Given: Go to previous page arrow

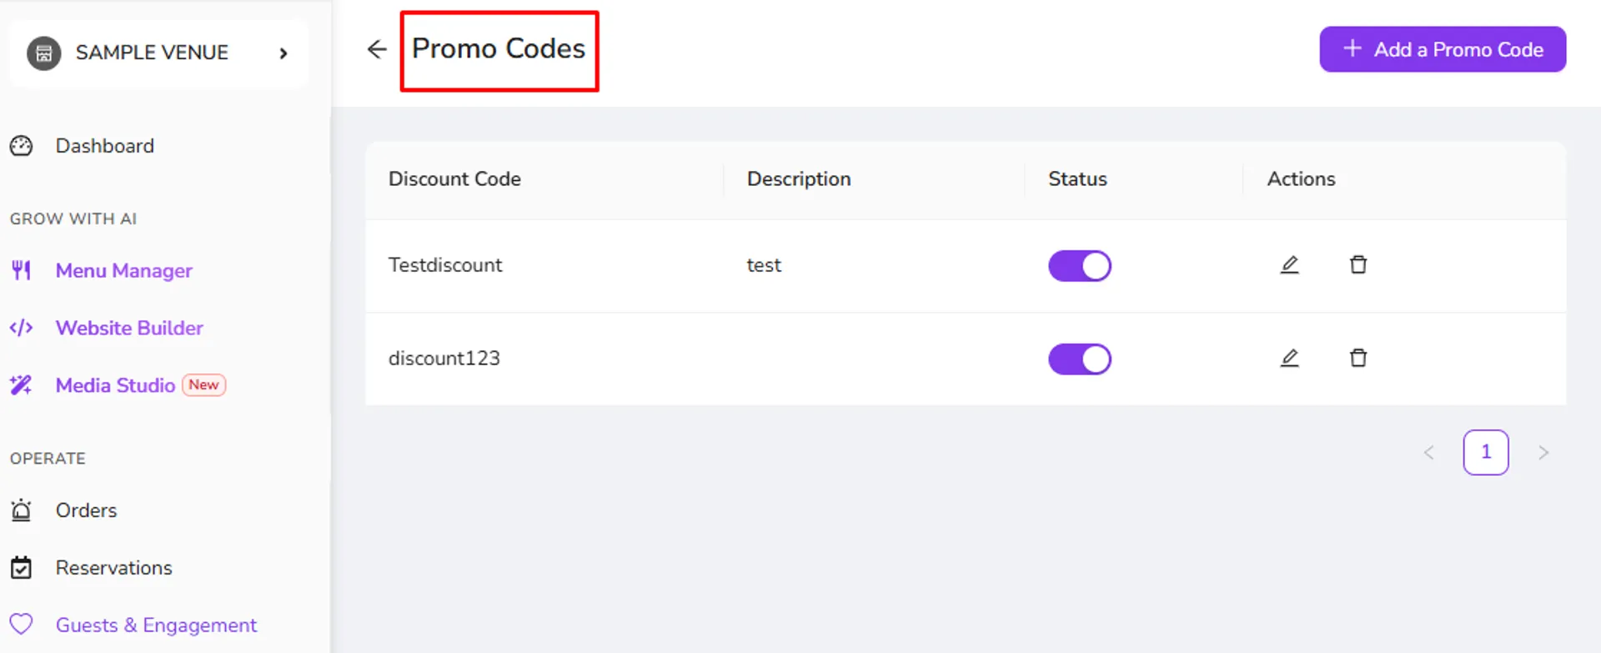Looking at the screenshot, I should pos(1428,453).
